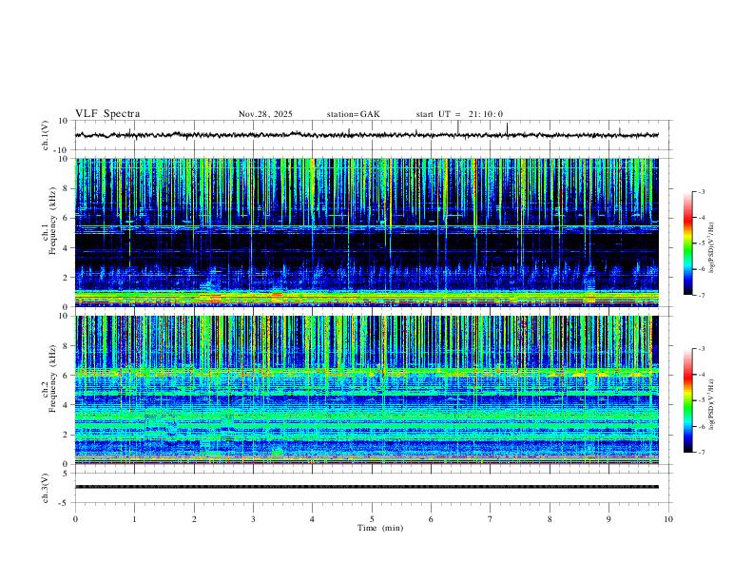753x582 pixels.
Task: Click the ch.3 voltage trace strip
Action: [x=366, y=487]
